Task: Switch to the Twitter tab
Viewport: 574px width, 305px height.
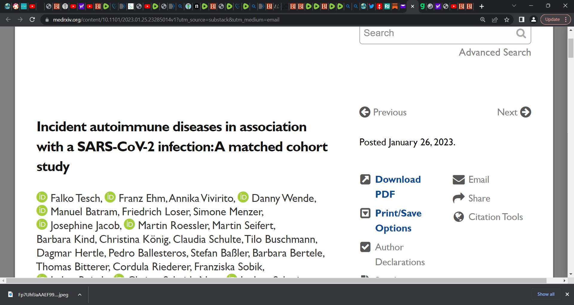Action: 371,6
